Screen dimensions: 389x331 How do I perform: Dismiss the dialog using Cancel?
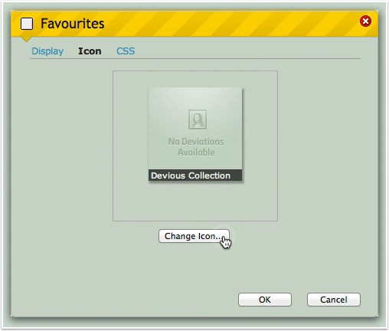coord(334,300)
